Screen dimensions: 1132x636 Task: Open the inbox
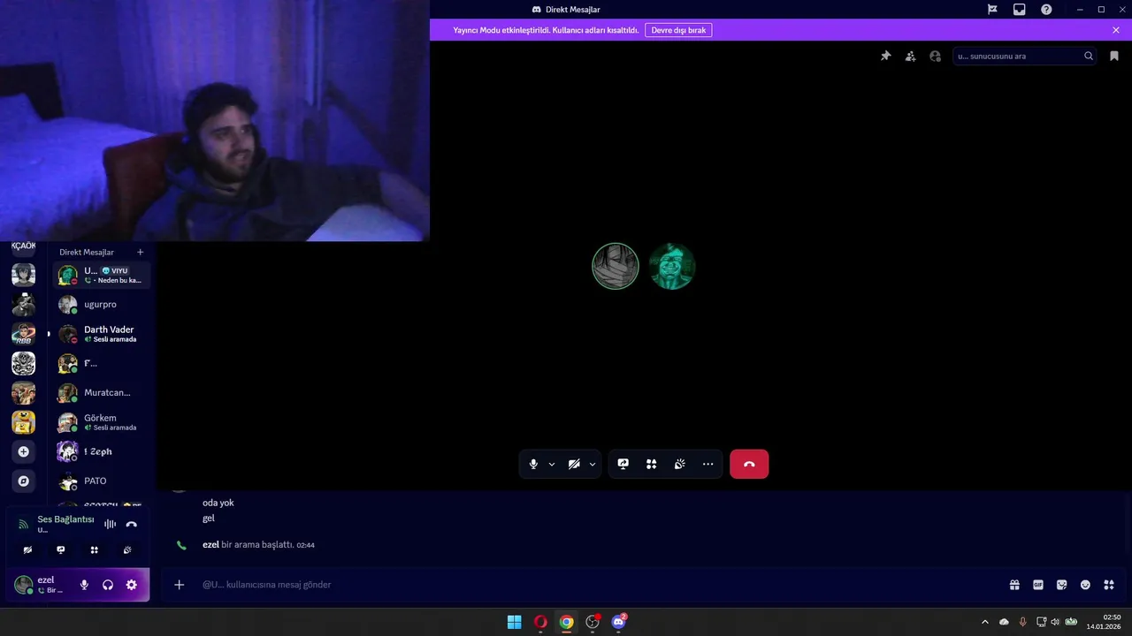[x=1019, y=9]
